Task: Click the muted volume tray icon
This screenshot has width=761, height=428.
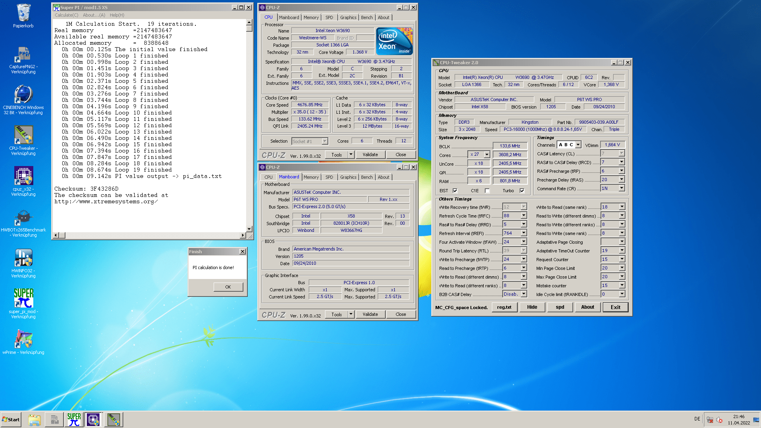Action: [719, 420]
